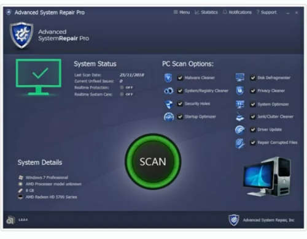Click the AMD Processor model unknown text
307x239 pixels.
click(x=53, y=184)
